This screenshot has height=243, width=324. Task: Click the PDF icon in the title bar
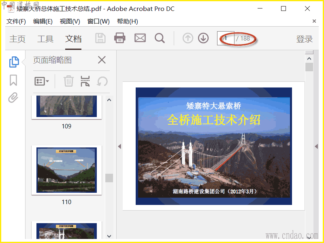[11, 9]
